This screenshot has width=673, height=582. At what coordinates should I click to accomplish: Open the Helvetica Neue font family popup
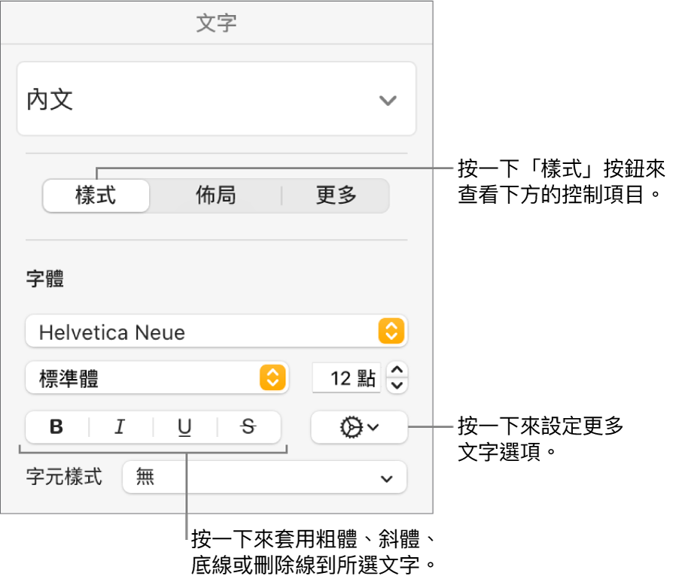tap(216, 332)
